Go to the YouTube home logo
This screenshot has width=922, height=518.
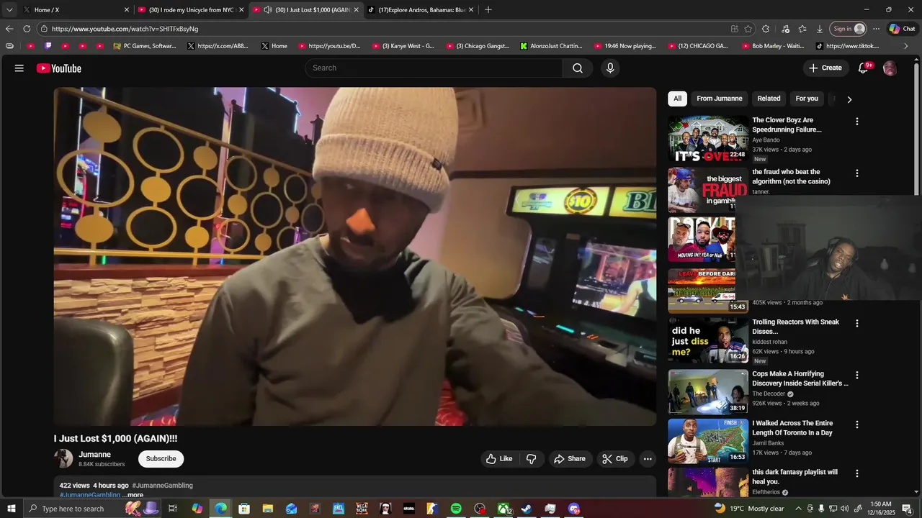point(59,68)
